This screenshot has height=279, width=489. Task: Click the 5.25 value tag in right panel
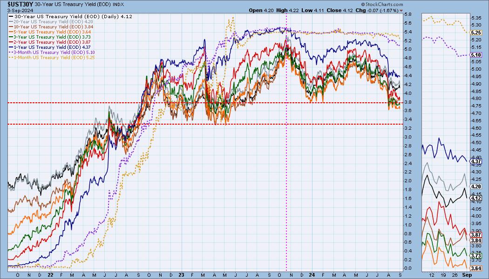475,33
